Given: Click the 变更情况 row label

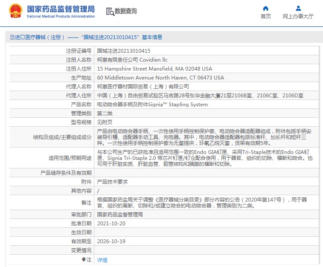Looking at the screenshot, I should (x=81, y=250).
